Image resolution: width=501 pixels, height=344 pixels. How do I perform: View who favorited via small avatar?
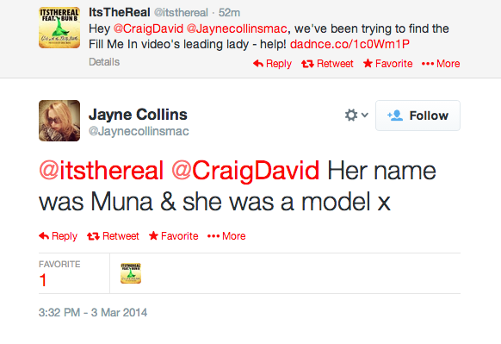(x=131, y=273)
